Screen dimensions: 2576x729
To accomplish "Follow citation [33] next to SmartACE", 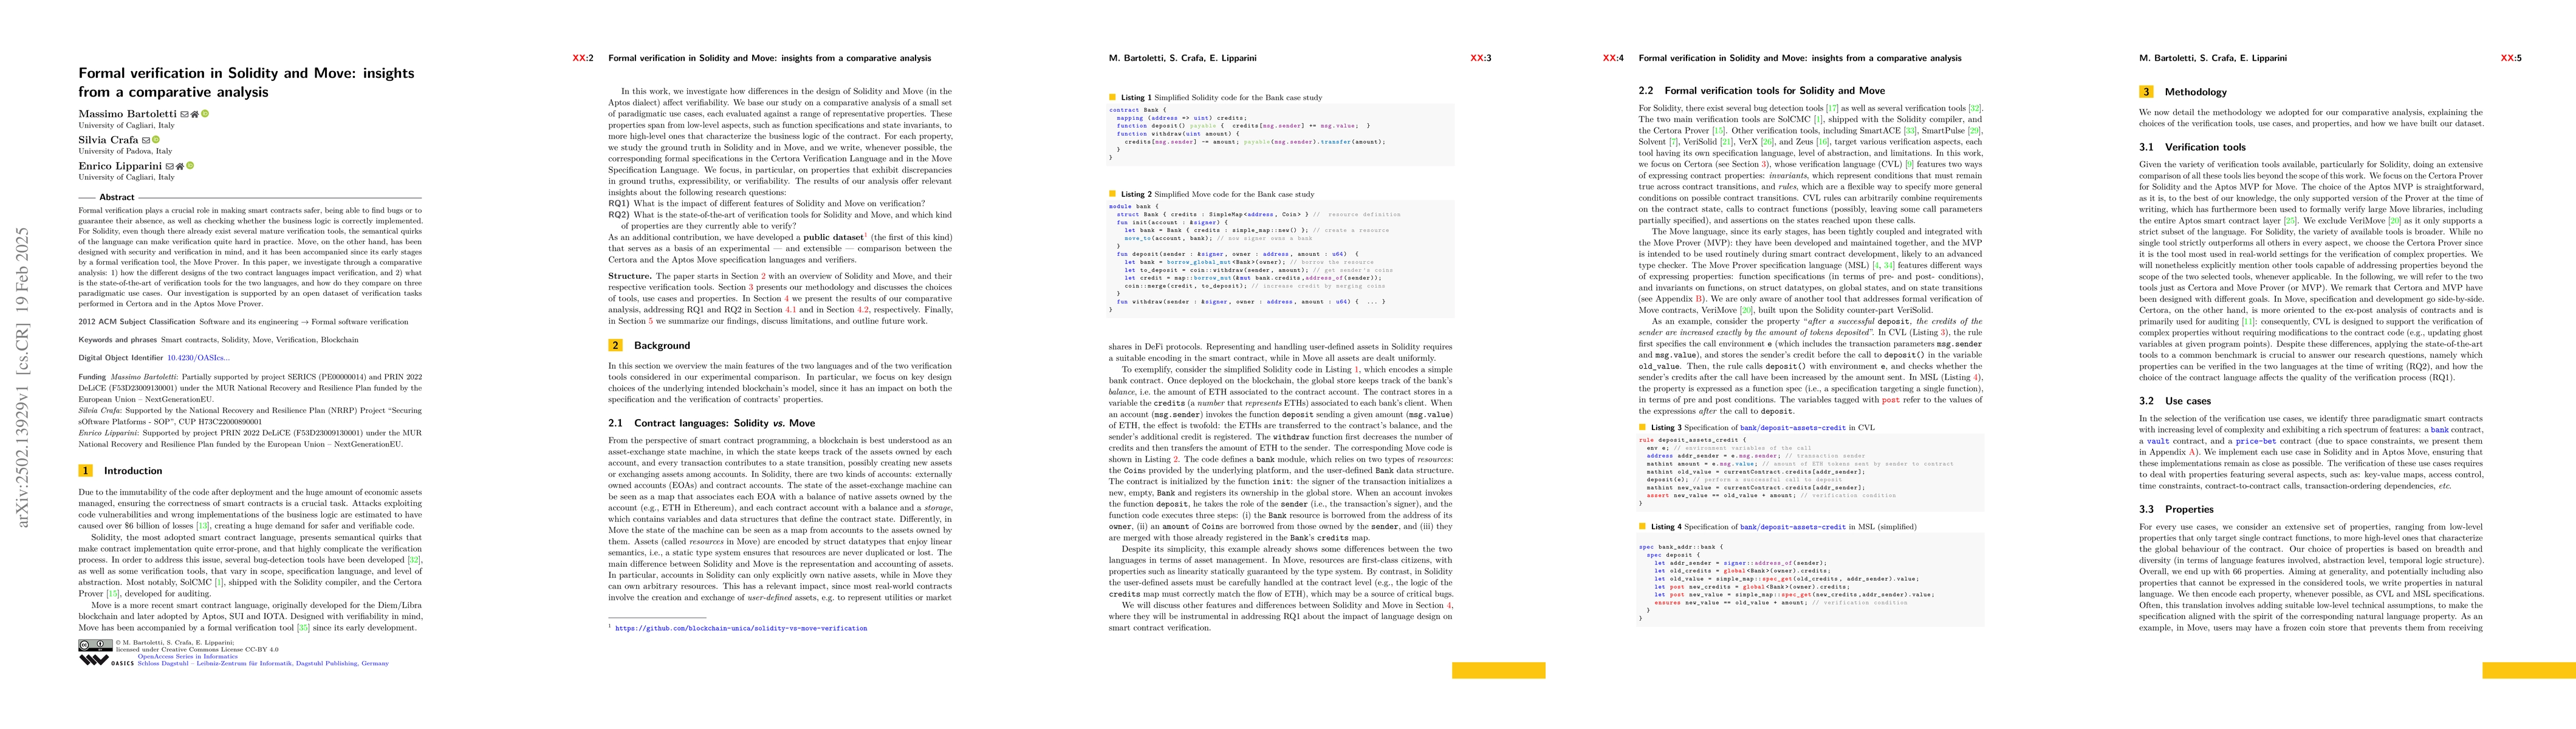I will 1911,131.
